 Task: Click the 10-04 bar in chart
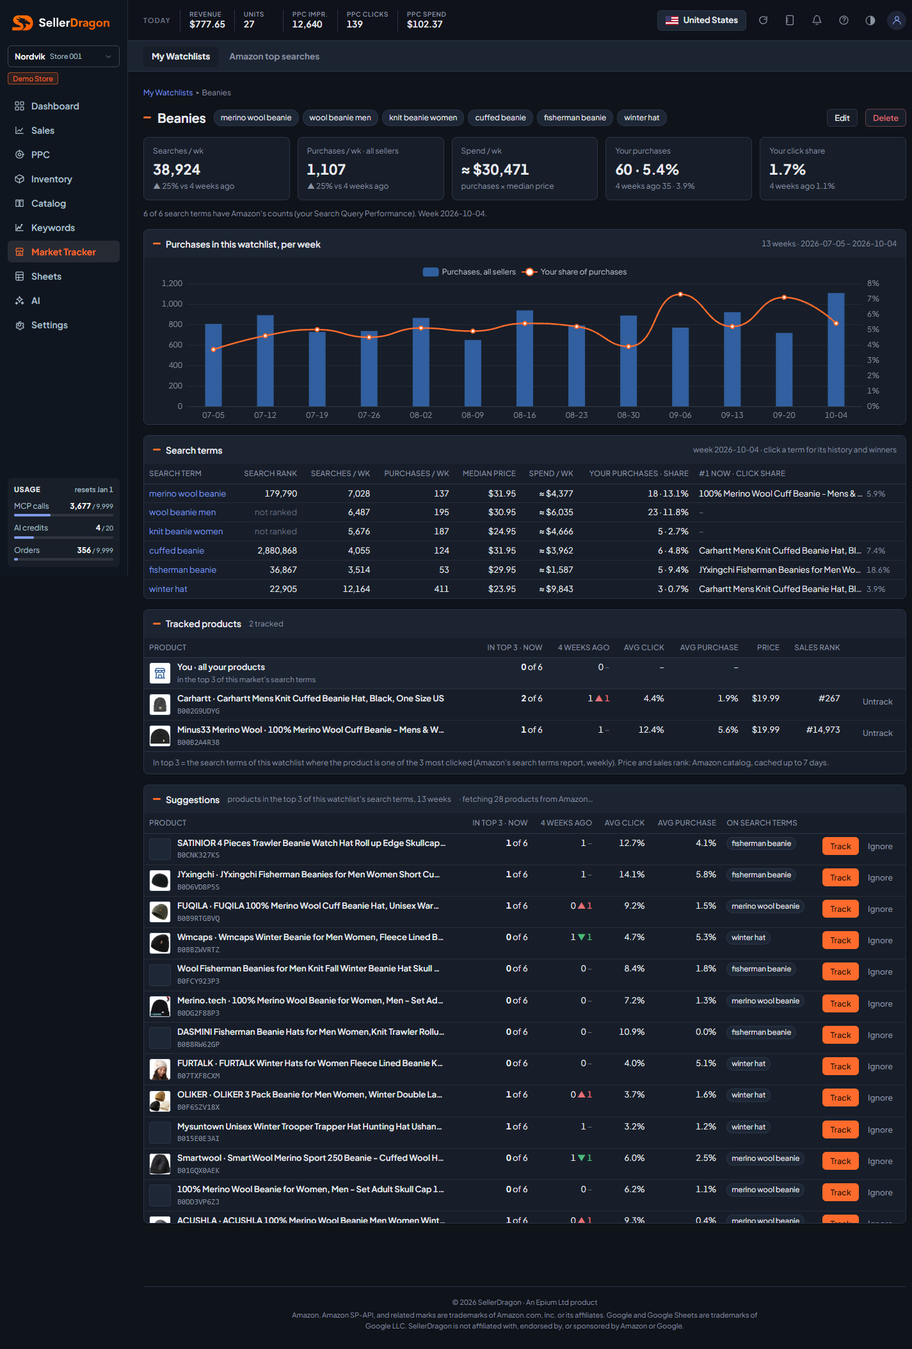836,349
